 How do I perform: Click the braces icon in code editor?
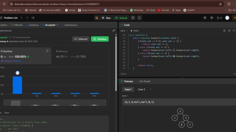click(234, 31)
